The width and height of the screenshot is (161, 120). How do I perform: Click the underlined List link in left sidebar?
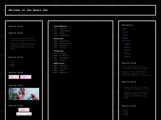coord(13,64)
